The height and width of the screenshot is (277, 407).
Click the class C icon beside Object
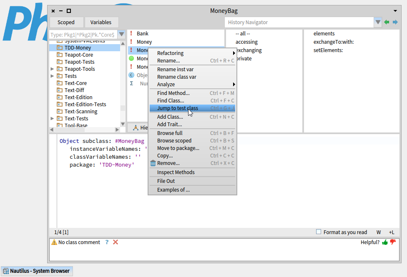click(131, 75)
